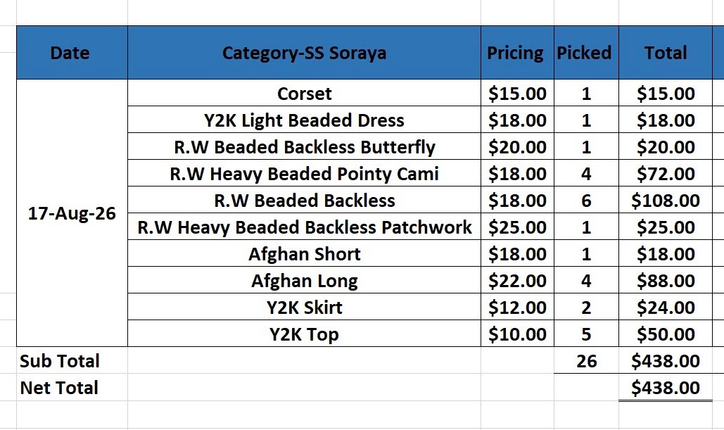The width and height of the screenshot is (724, 430).
Task: Click the Category-SS Soraya header cell
Action: 304,53
